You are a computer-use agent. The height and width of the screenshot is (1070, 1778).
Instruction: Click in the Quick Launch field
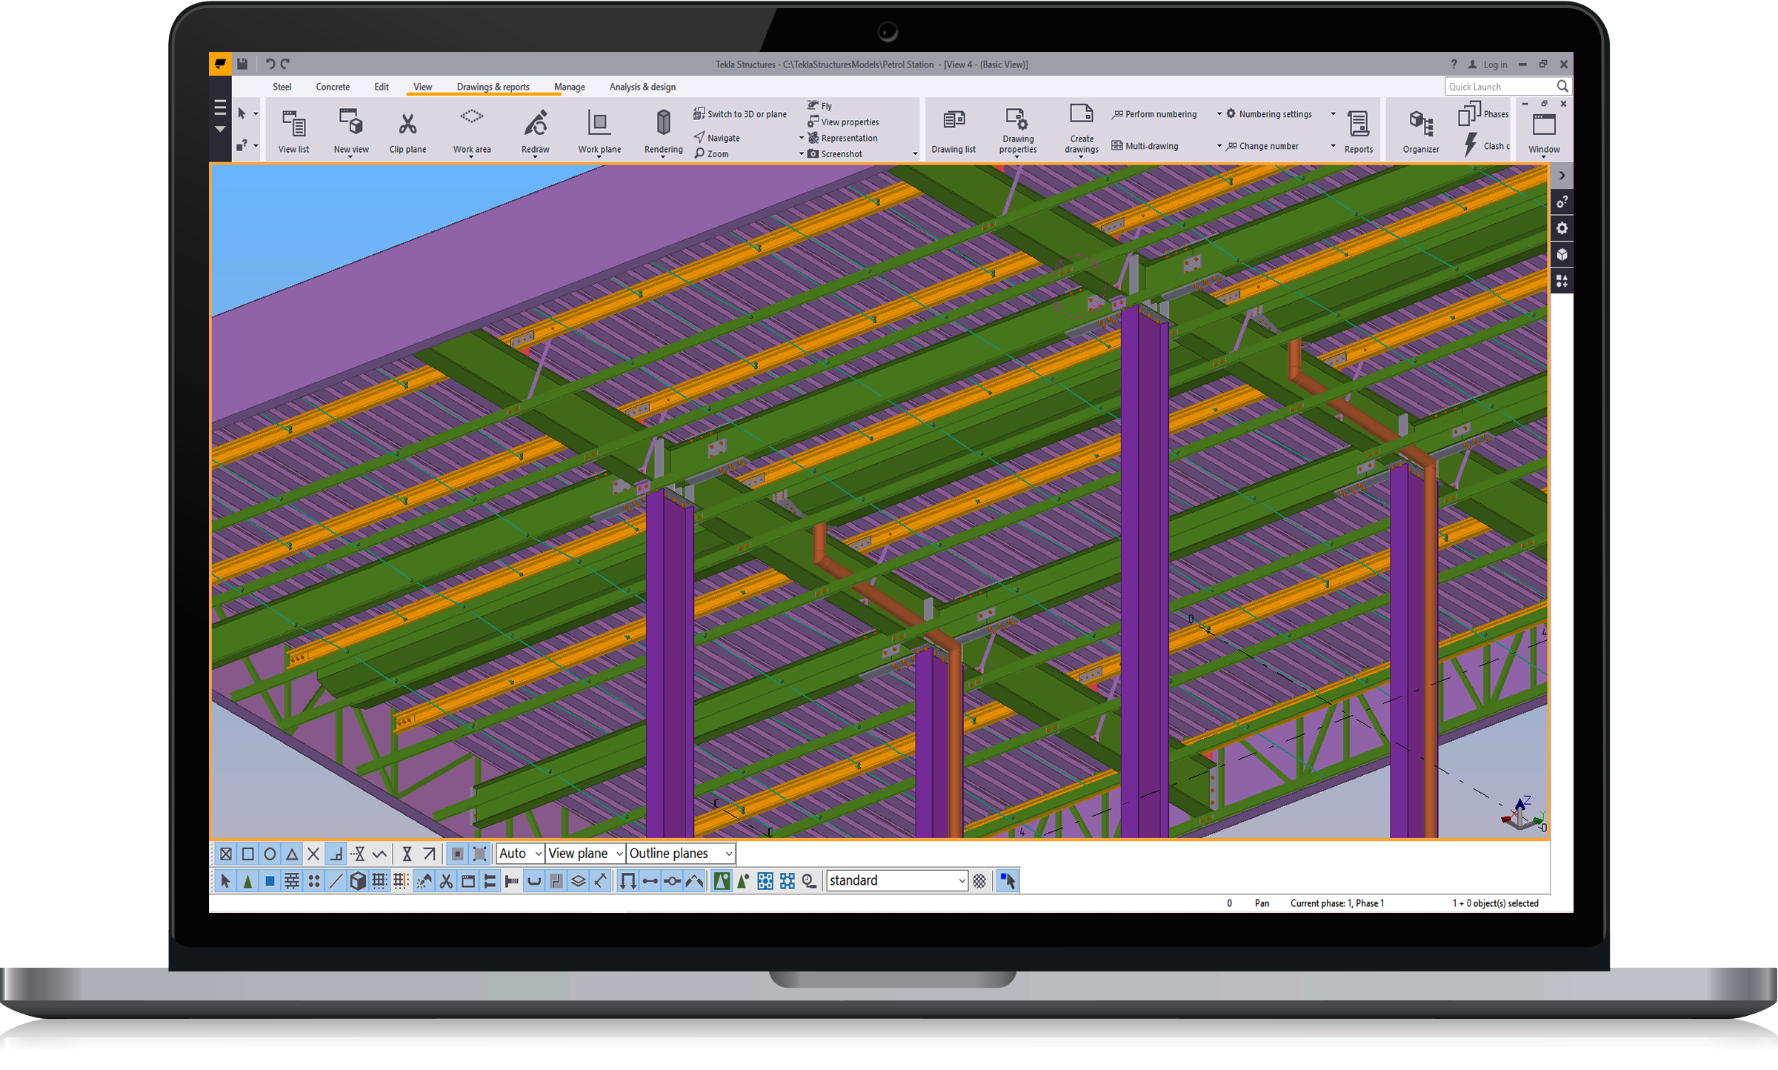point(1499,87)
